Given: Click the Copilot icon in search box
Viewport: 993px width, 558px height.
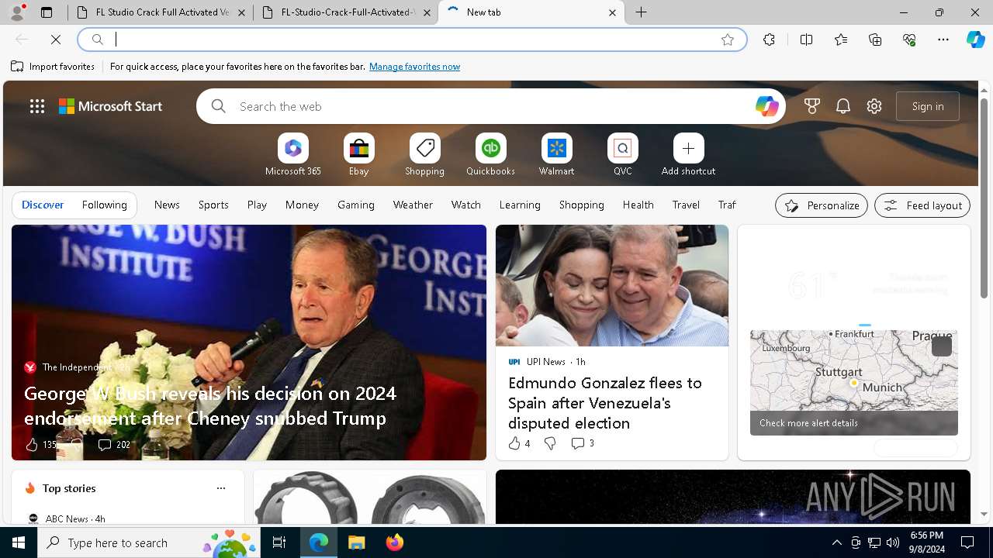Looking at the screenshot, I should tap(766, 106).
